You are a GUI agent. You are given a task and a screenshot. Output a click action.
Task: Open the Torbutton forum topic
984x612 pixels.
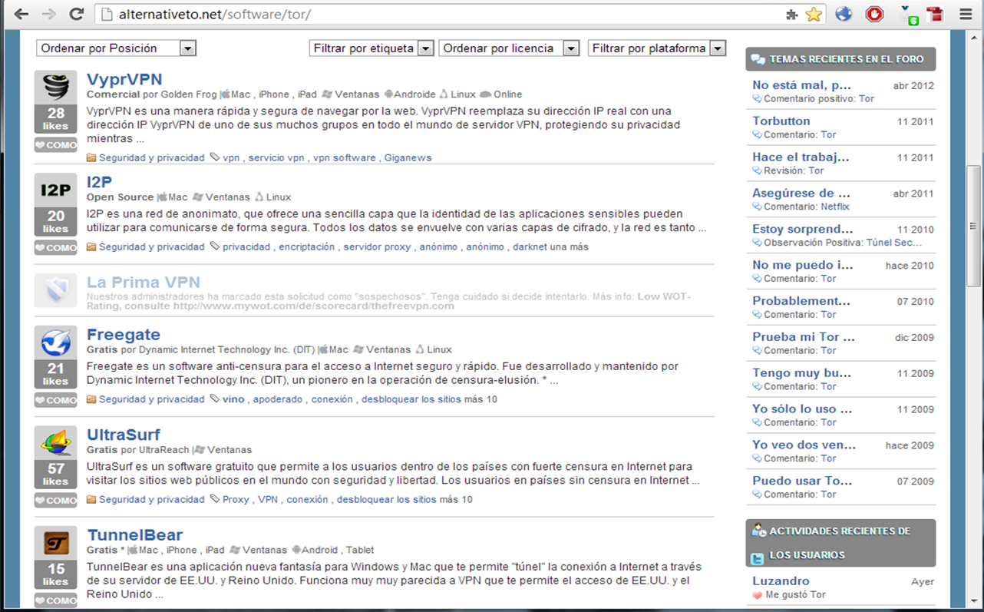[x=781, y=121]
